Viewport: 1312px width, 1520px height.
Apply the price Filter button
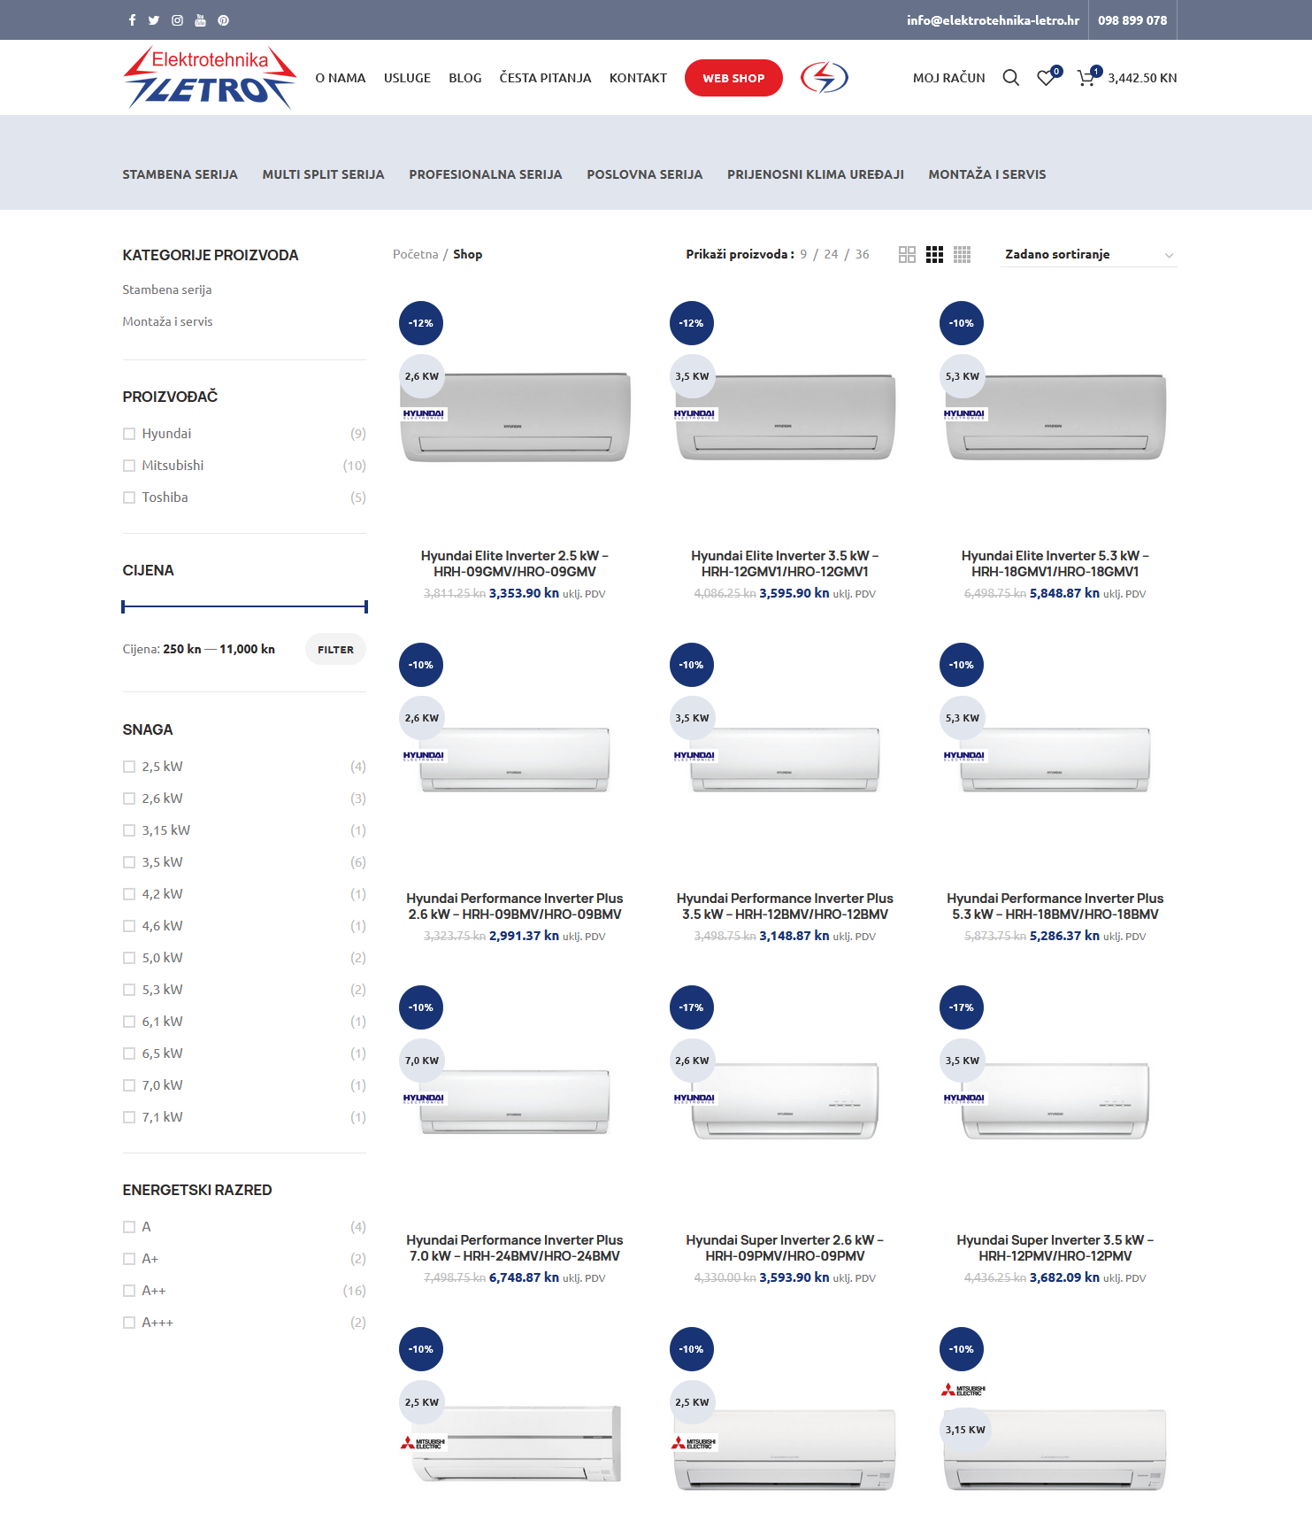pyautogui.click(x=335, y=649)
